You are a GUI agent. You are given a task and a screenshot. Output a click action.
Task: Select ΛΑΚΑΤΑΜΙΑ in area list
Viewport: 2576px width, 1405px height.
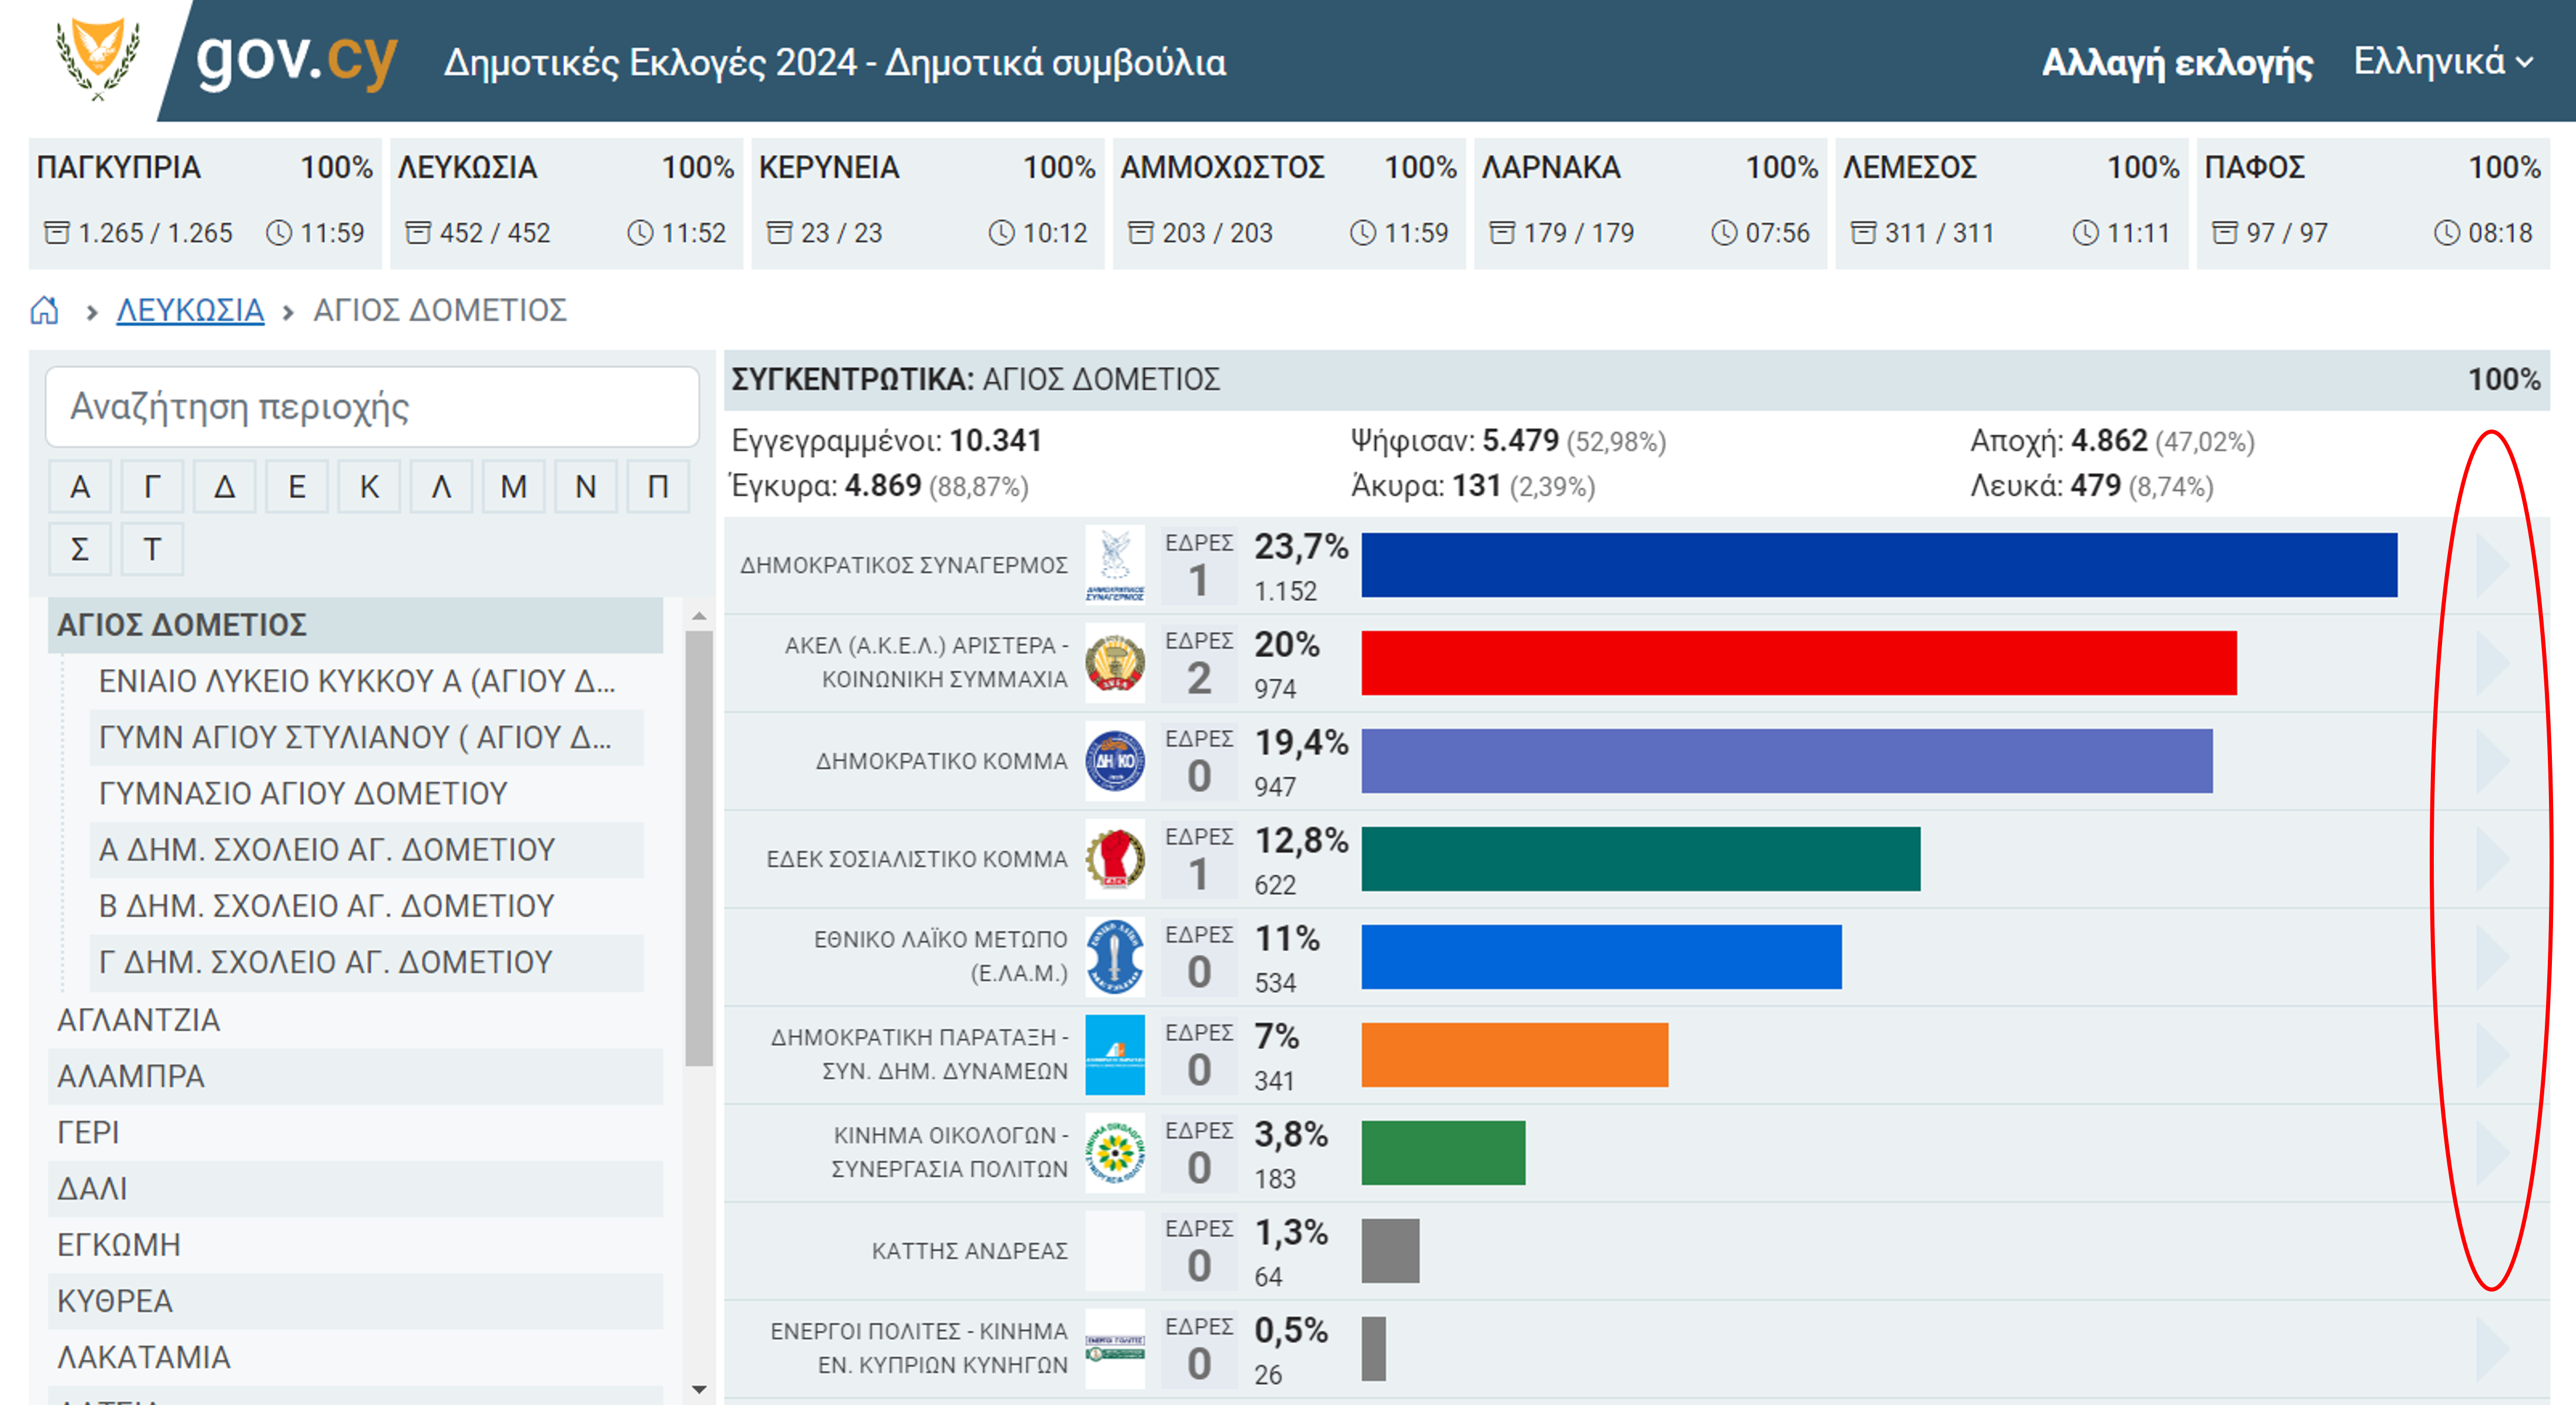point(355,1357)
